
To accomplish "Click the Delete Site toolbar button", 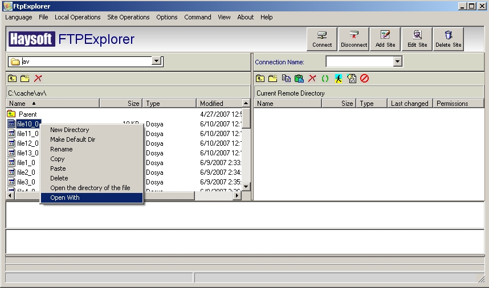I will coord(448,39).
